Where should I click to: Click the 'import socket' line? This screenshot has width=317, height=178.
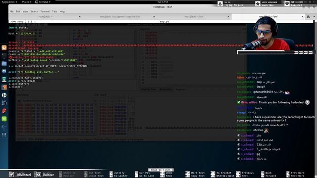(18, 28)
